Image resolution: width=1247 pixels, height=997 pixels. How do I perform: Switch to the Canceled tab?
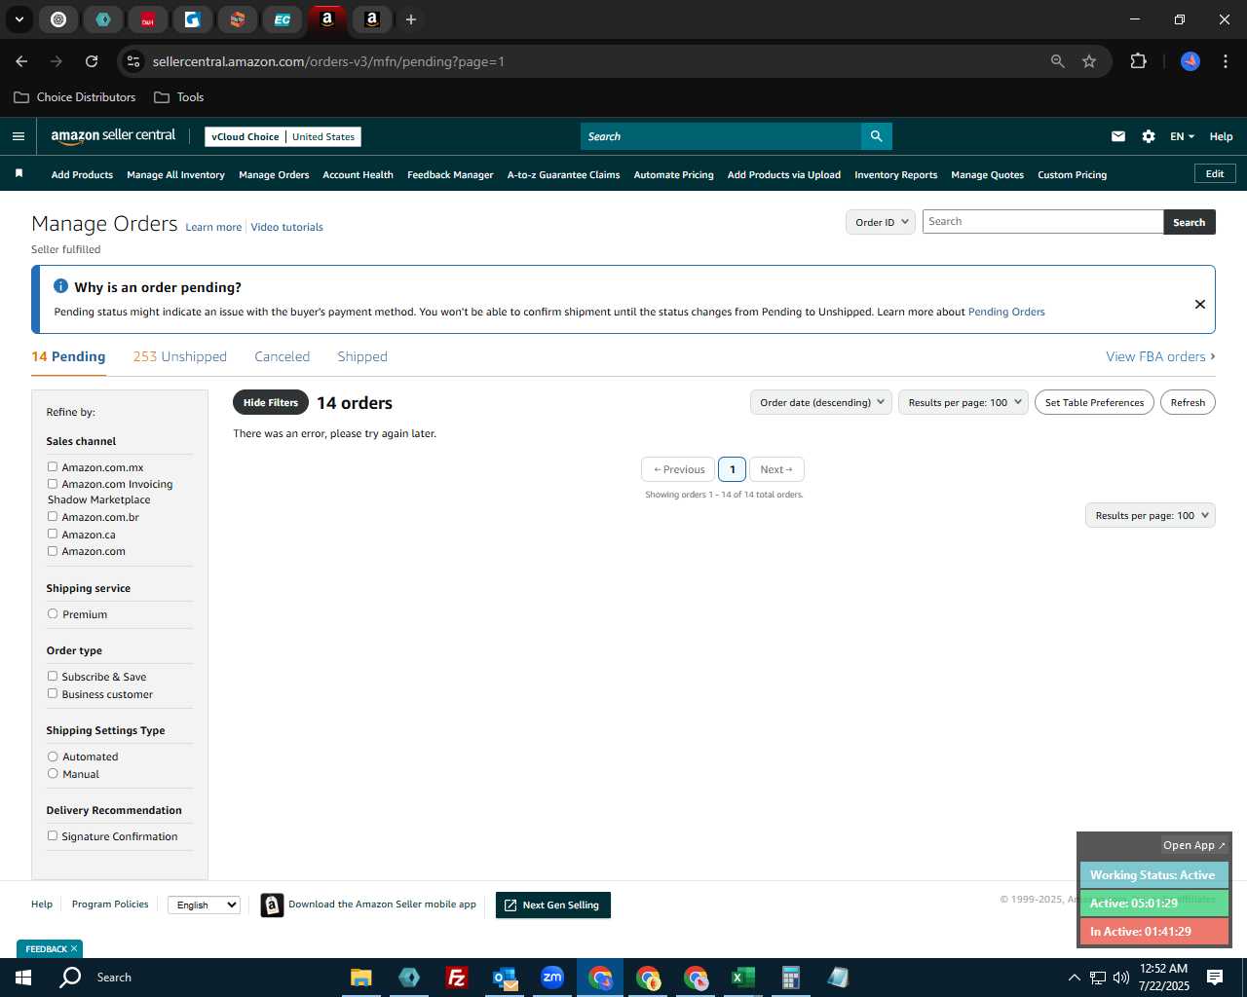(x=282, y=356)
